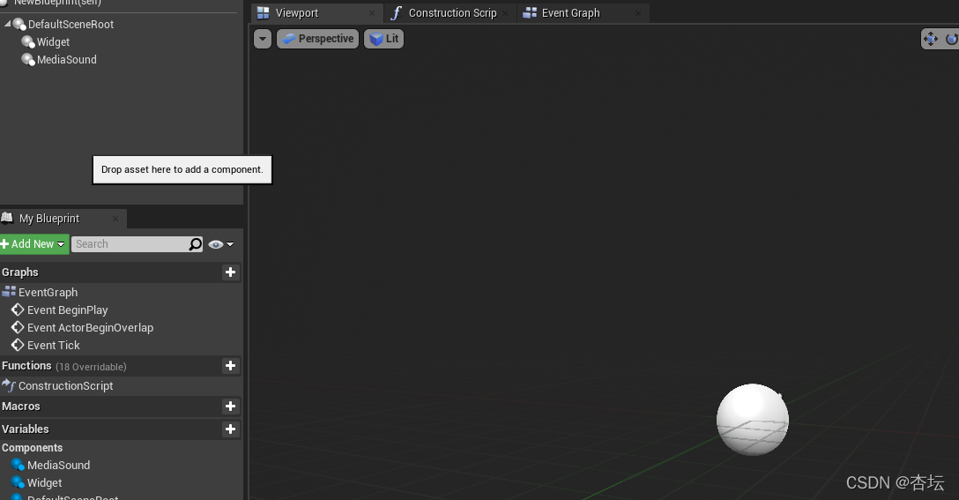959x500 pixels.
Task: Add a new macro with plus button
Action: click(x=230, y=407)
